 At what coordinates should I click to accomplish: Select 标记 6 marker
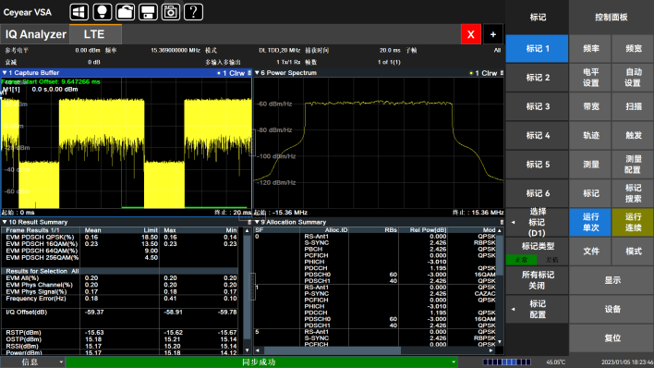point(538,193)
